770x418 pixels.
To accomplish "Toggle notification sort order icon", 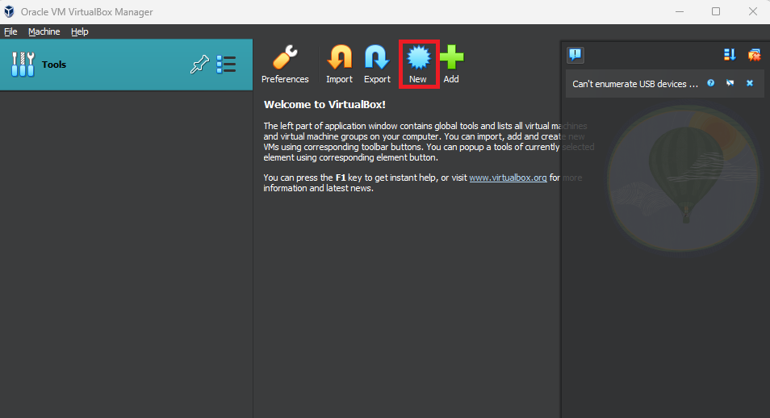I will point(730,55).
